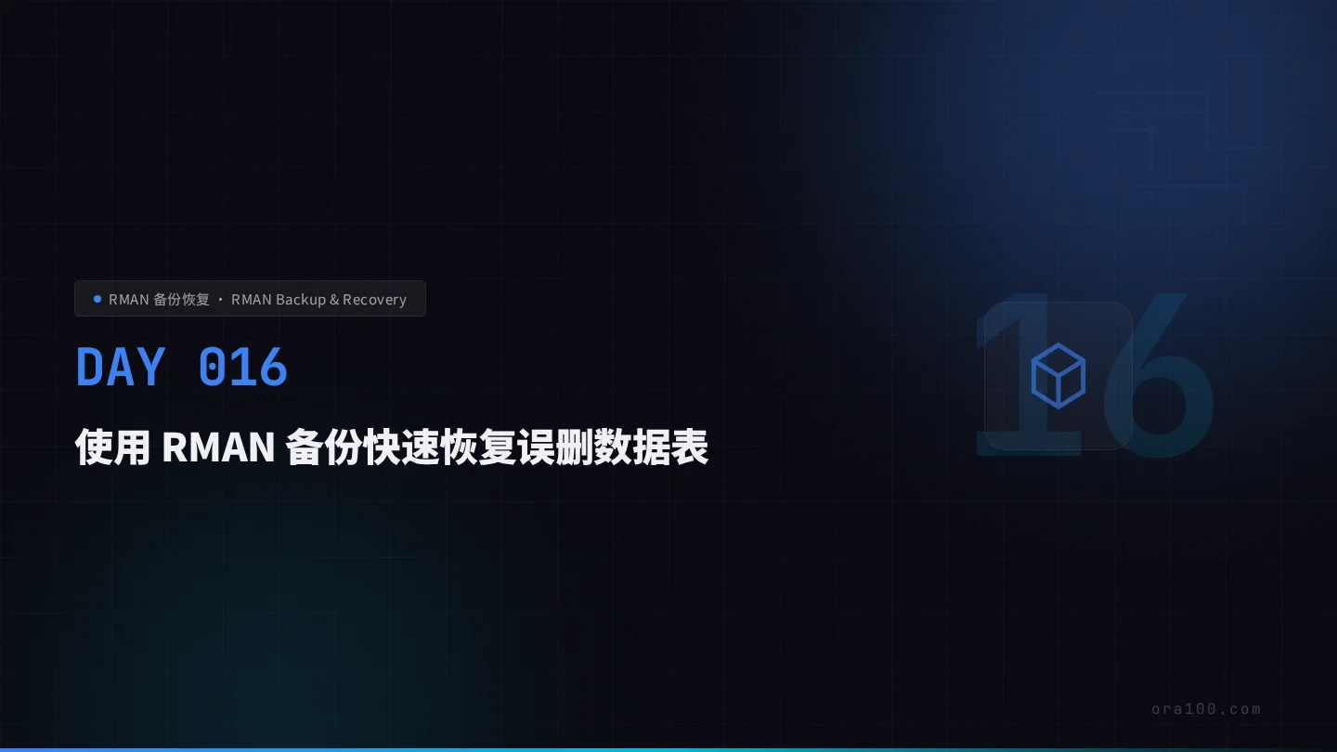Select the RMAN Backup & Recovery label

(x=319, y=299)
